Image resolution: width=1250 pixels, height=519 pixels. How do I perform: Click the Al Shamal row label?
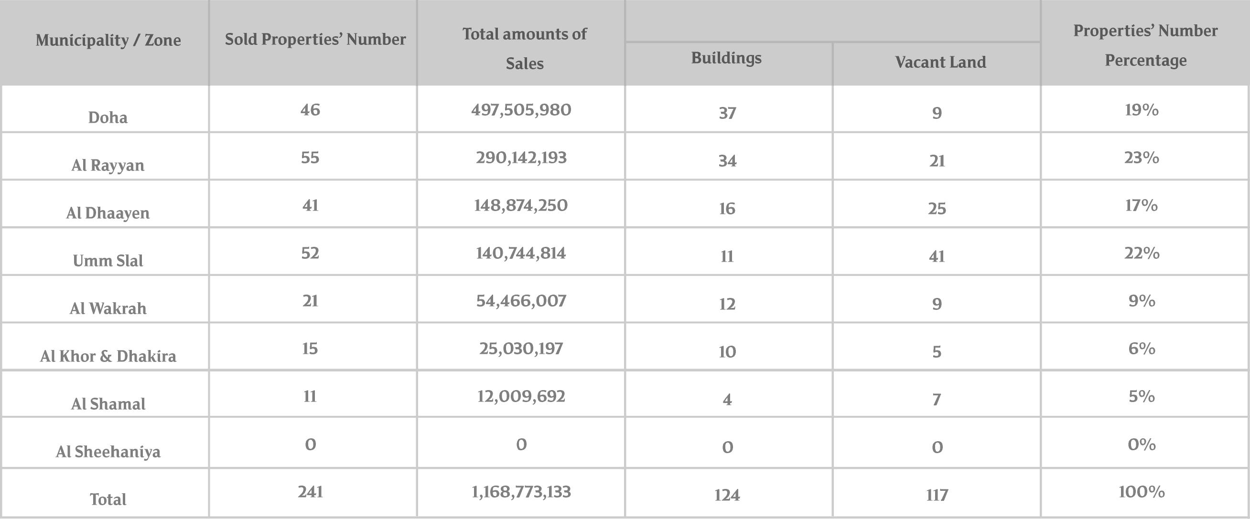[x=108, y=404]
